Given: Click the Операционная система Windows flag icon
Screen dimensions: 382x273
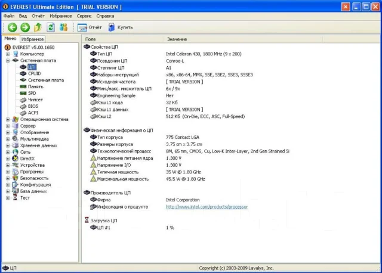Looking at the screenshot, I should click(16, 119).
